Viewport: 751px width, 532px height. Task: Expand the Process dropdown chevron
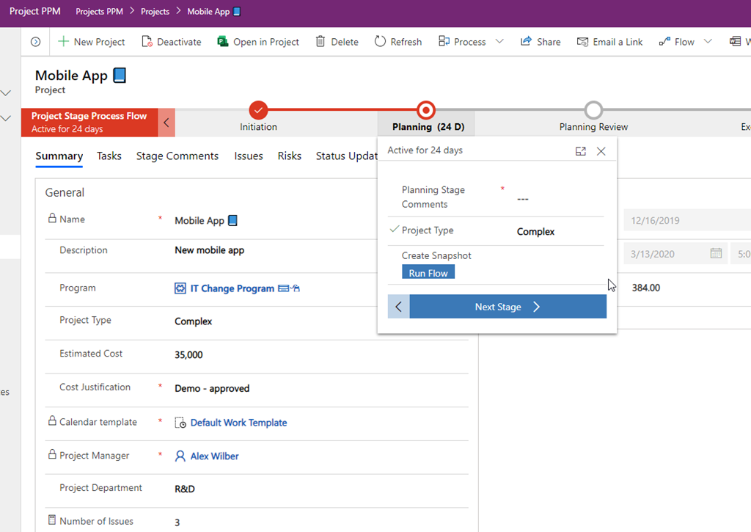[499, 42]
